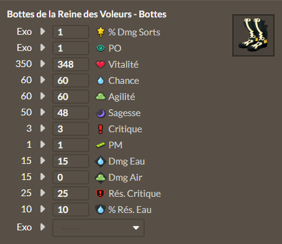Click the arrow next to Sagesse max 50
282x244 pixels.
point(43,112)
